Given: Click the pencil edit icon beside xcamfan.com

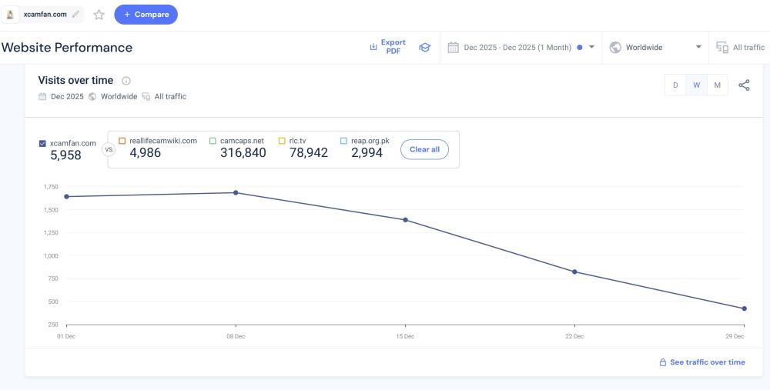Looking at the screenshot, I should [75, 15].
